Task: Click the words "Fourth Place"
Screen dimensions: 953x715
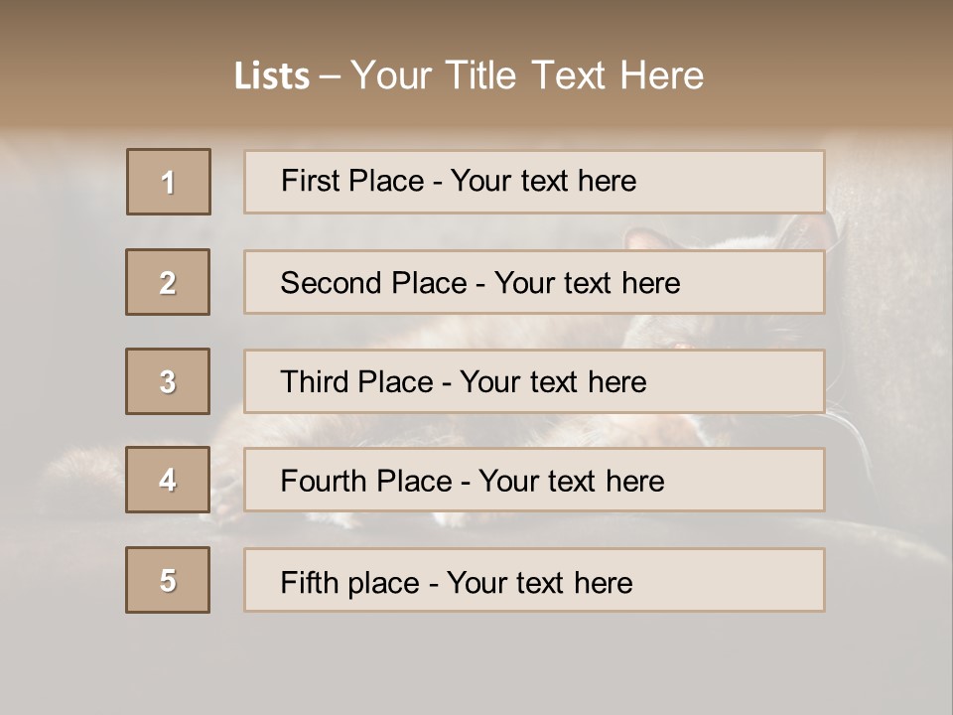Action: click(x=365, y=482)
